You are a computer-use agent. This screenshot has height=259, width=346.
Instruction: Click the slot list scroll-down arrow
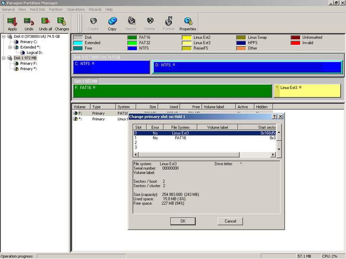[x=279, y=149]
